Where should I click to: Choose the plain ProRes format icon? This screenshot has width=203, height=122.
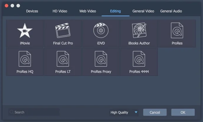pyautogui.click(x=177, y=30)
